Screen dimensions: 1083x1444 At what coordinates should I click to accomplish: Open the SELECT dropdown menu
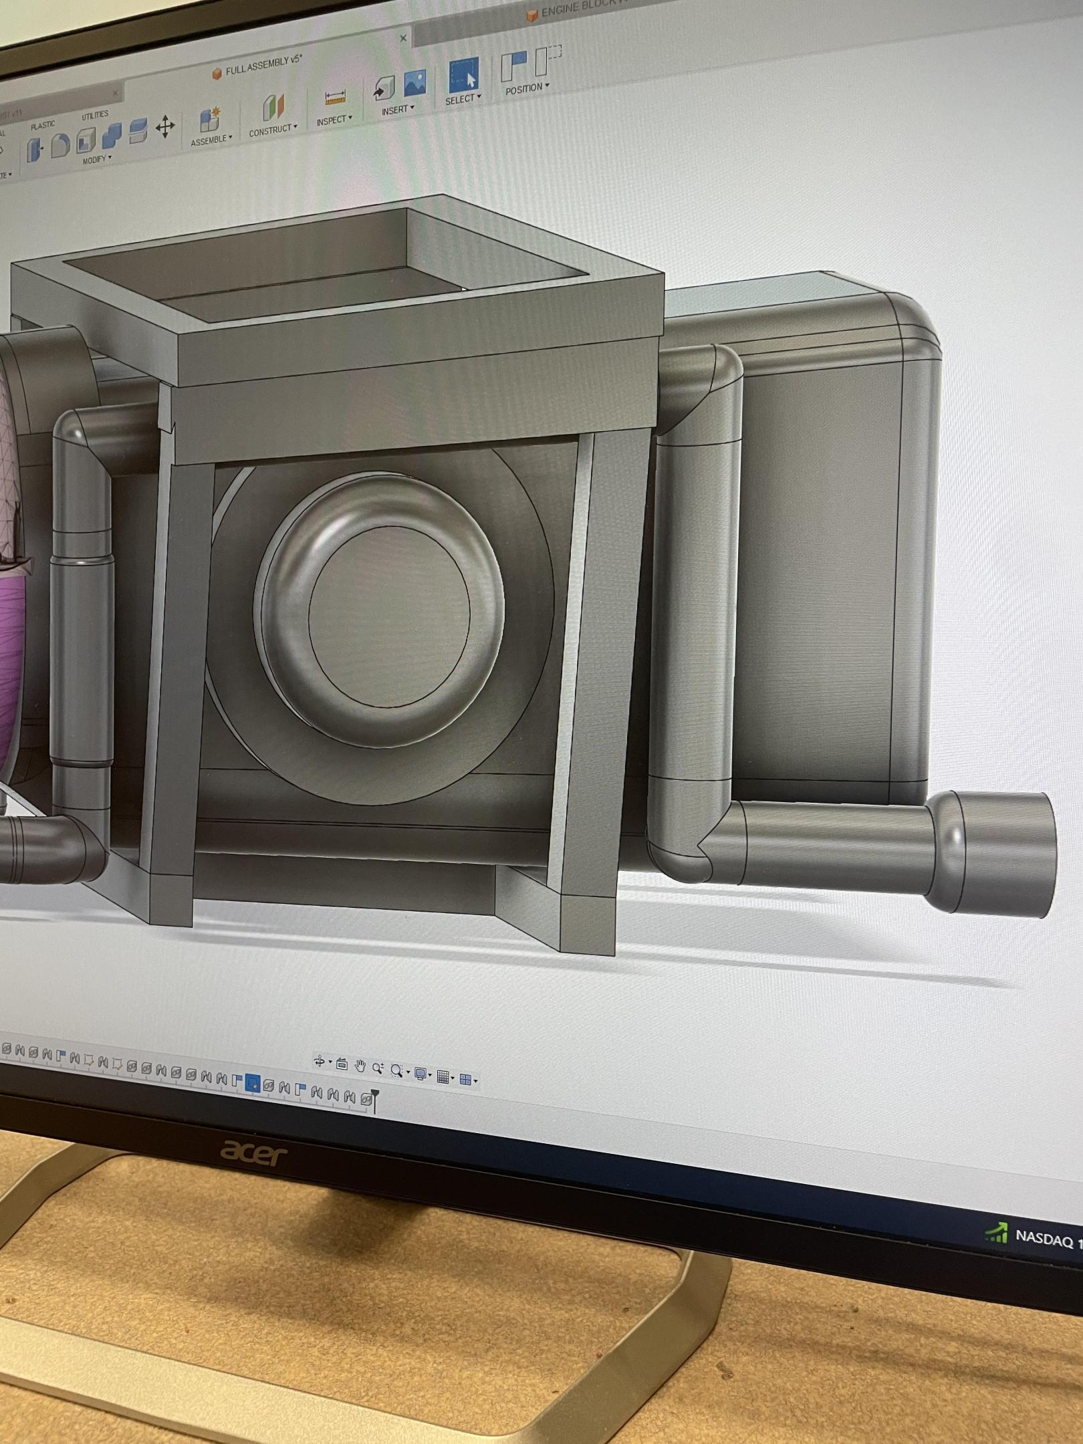[463, 99]
